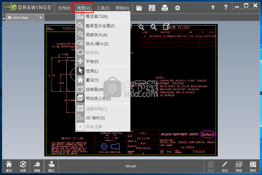Click the Model label in the bottom bar
Image resolution: width=262 pixels, height=175 pixels.
131,166
